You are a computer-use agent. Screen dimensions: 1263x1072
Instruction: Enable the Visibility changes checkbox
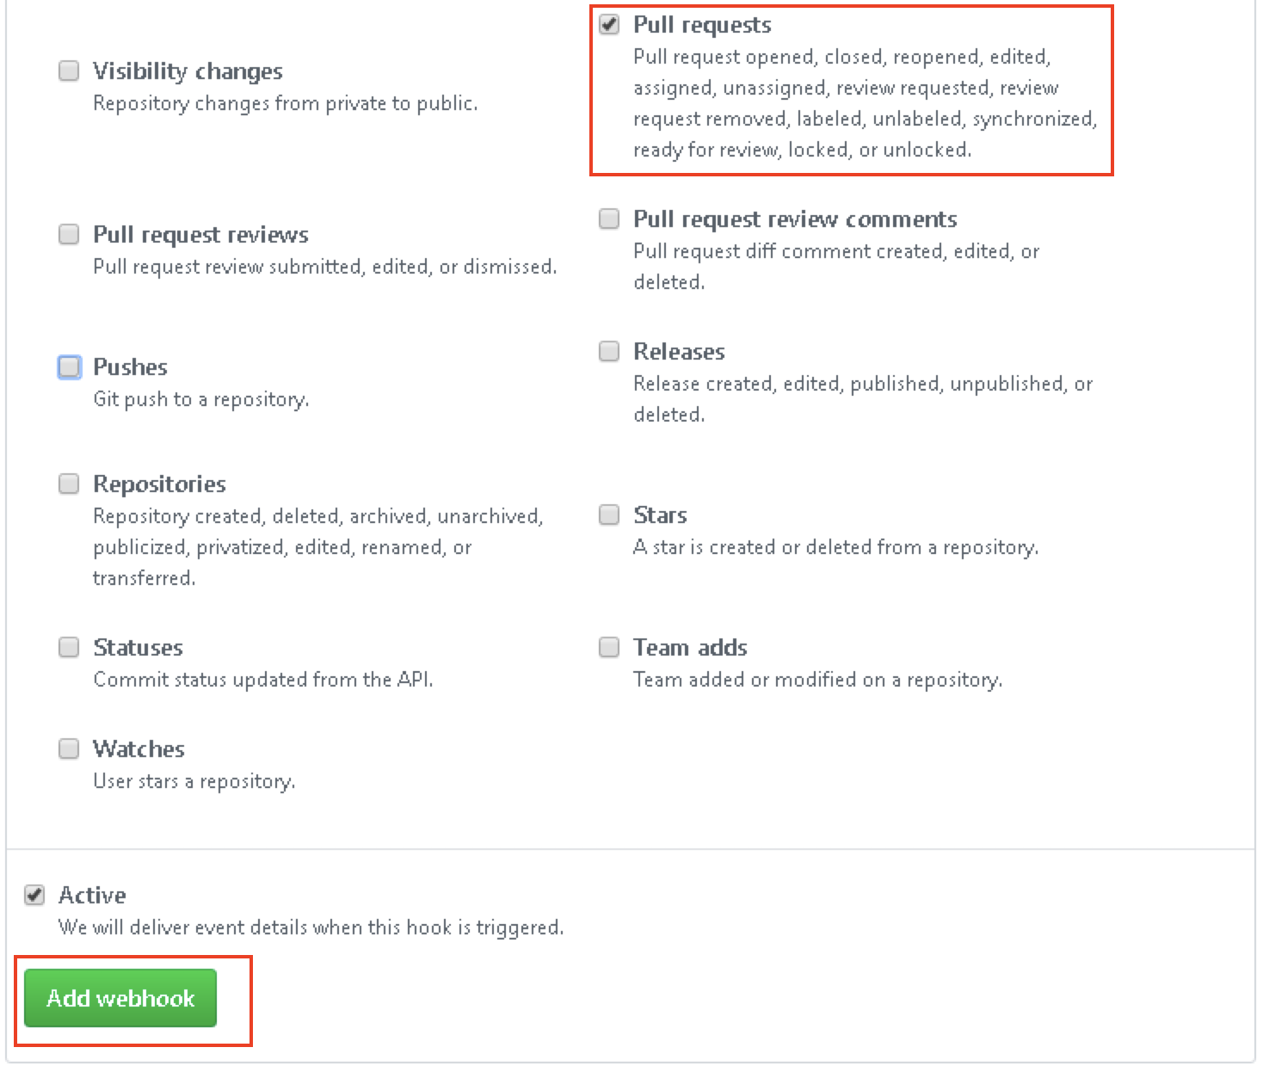pos(69,71)
